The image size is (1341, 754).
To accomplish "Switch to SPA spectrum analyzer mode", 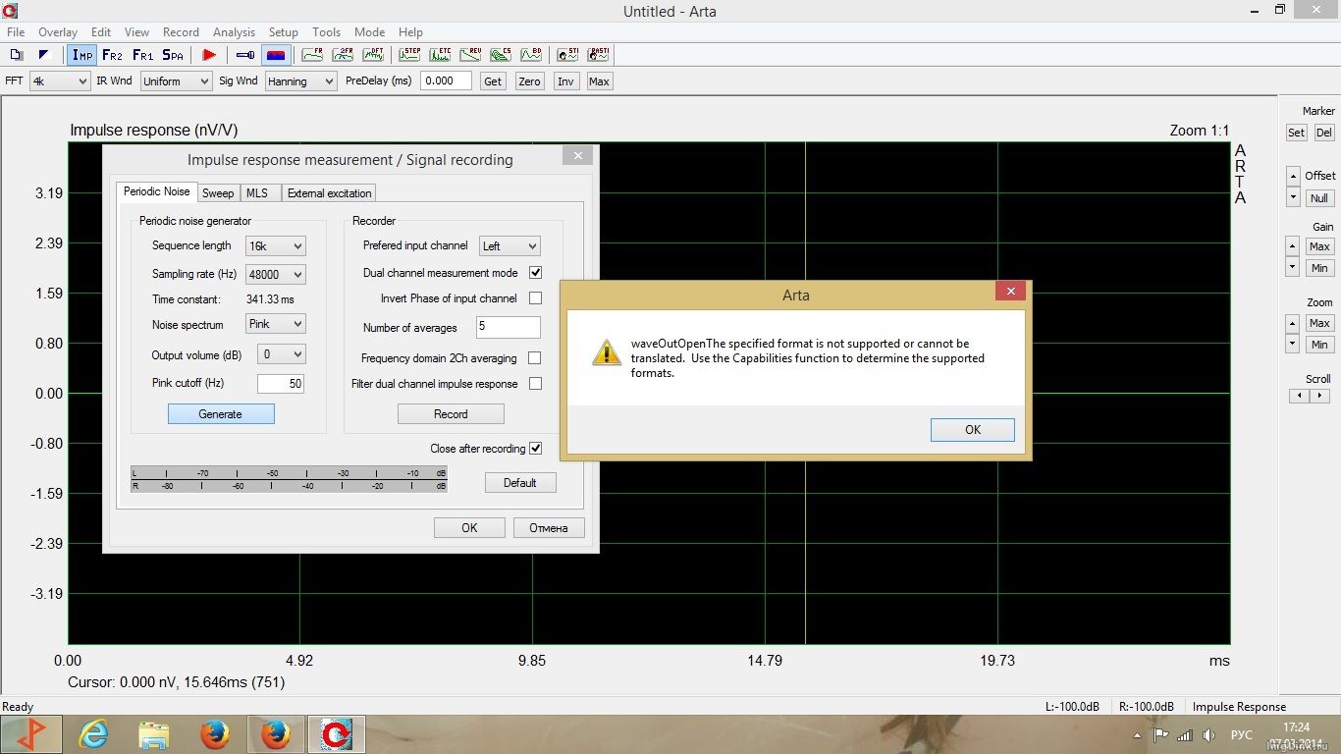I will pyautogui.click(x=173, y=55).
